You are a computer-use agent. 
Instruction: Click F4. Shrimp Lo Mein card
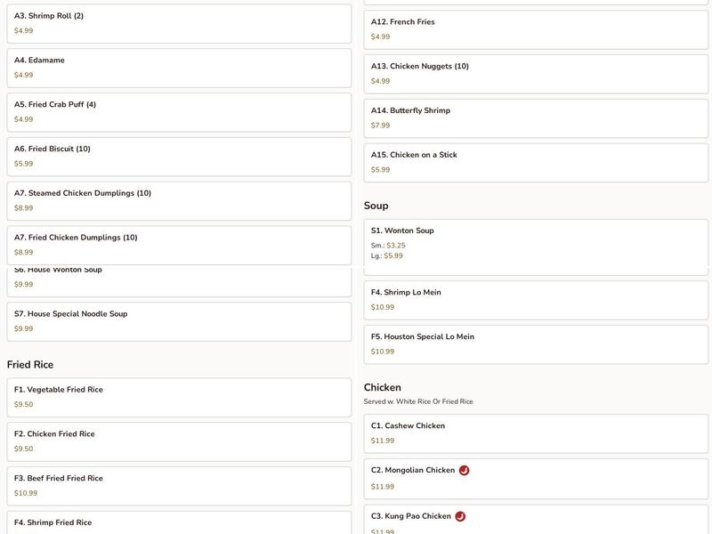click(x=536, y=300)
